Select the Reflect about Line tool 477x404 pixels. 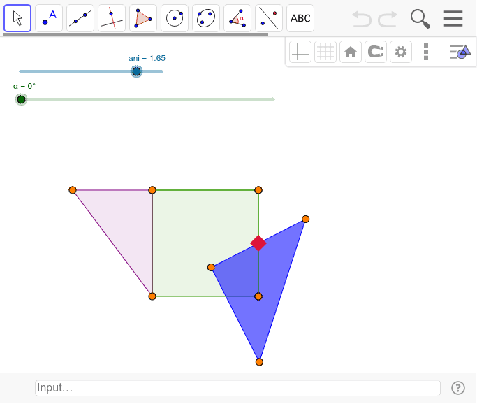(269, 18)
